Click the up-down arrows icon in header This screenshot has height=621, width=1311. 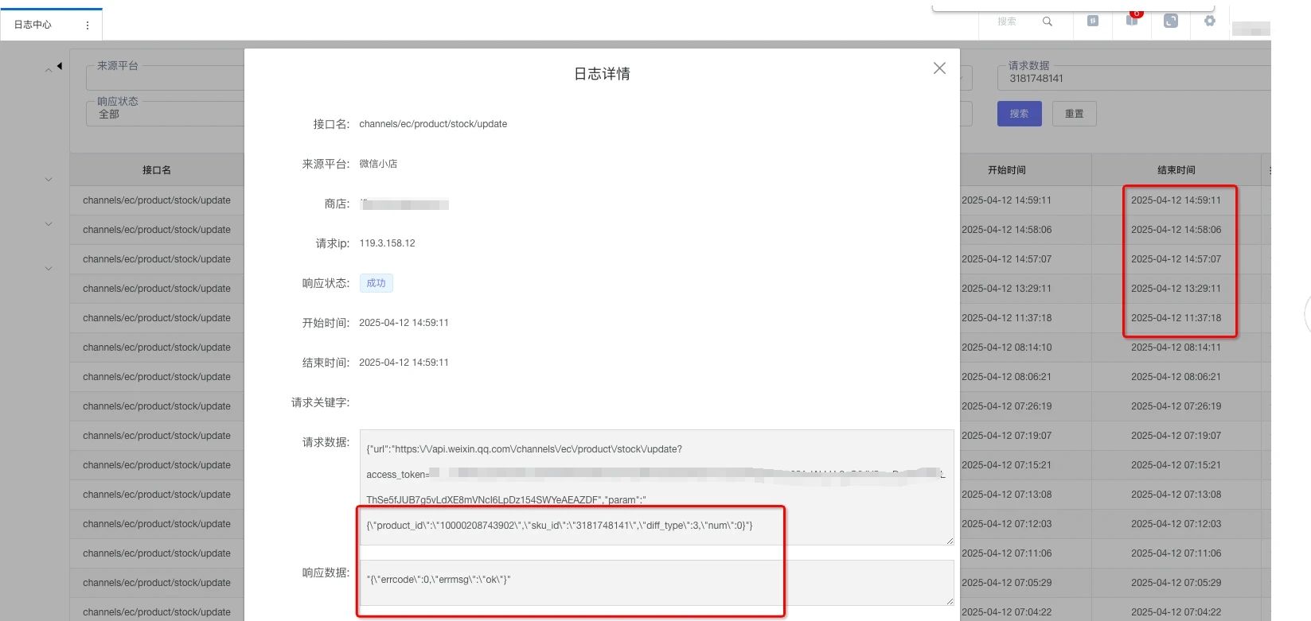click(x=1093, y=21)
